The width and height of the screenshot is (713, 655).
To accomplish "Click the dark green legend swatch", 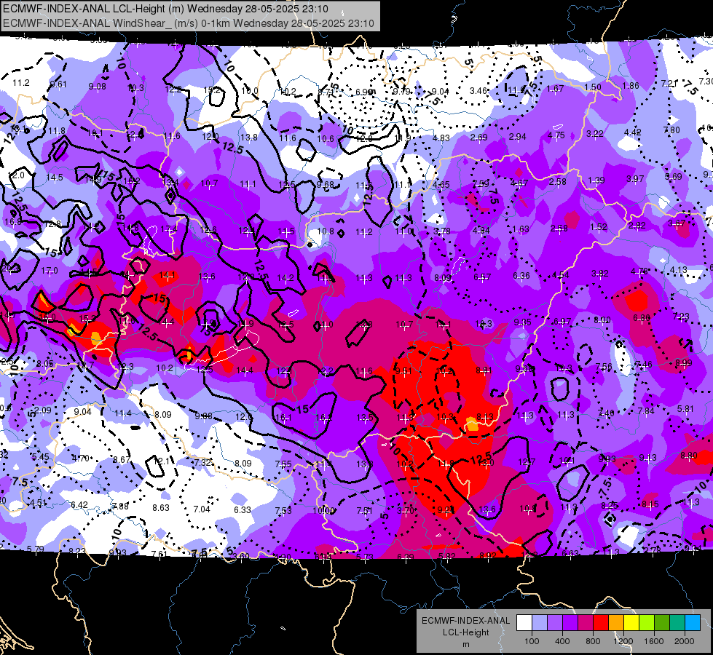I will tap(663, 623).
